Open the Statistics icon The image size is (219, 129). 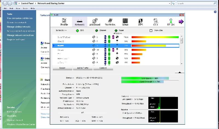point(110,22)
